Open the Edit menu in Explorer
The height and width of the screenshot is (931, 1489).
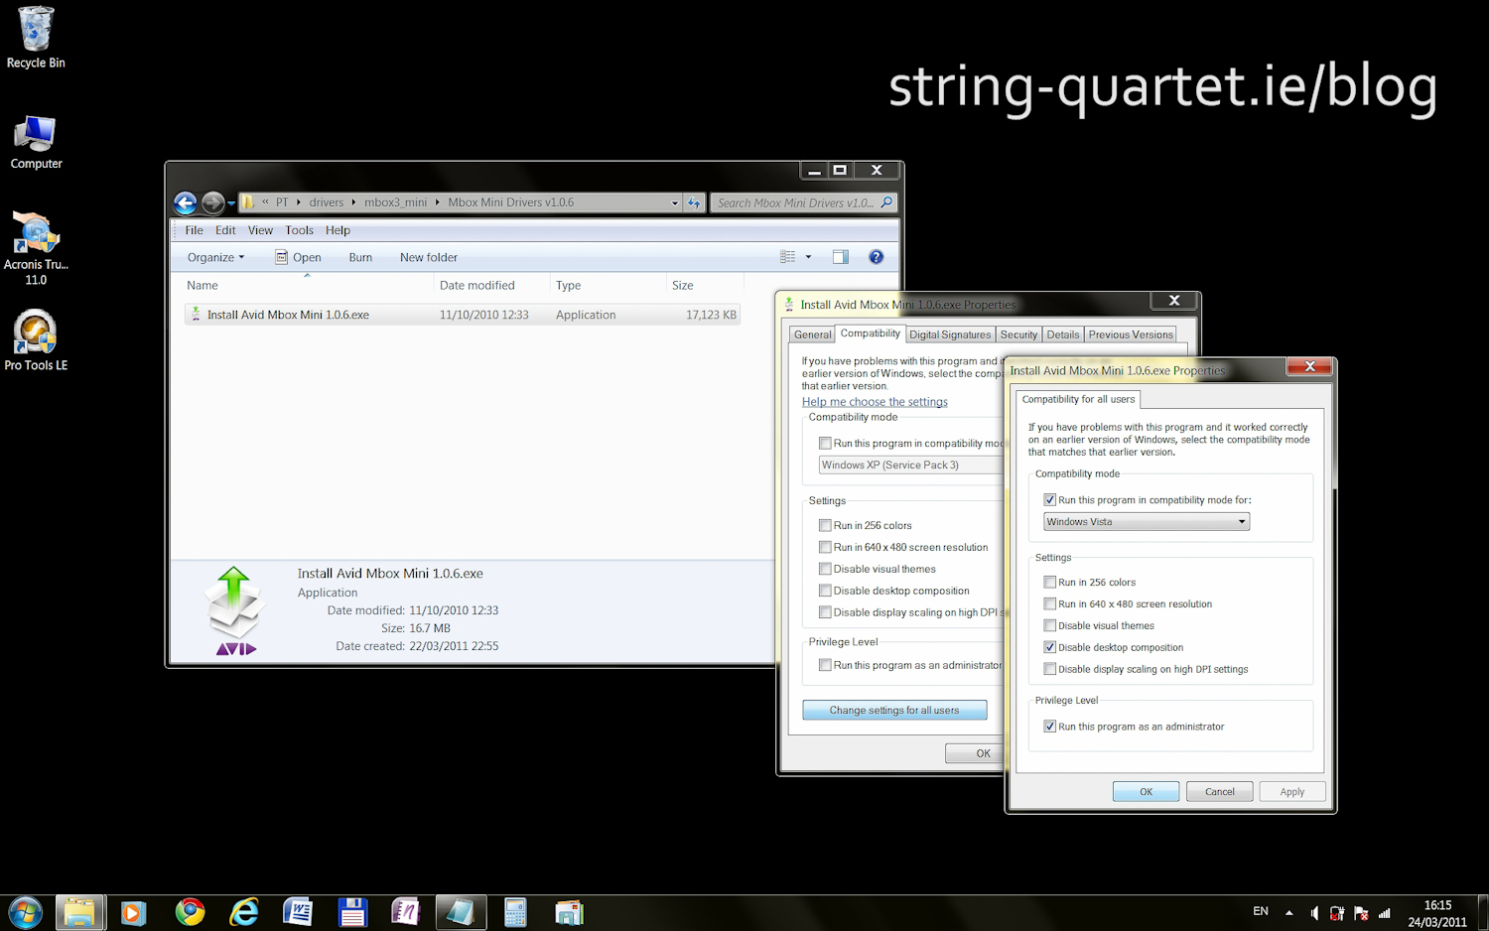tap(225, 230)
